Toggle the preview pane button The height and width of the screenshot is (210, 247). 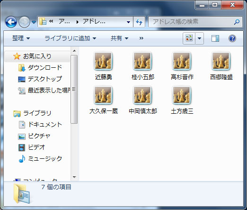point(215,38)
